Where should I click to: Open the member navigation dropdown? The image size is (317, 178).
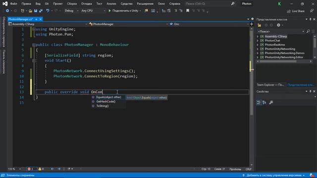(209, 24)
